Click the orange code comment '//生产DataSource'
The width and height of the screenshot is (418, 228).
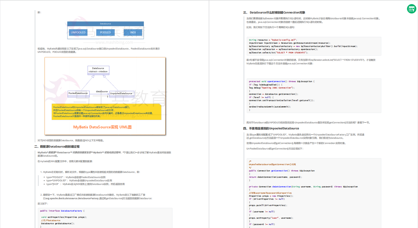51,220
